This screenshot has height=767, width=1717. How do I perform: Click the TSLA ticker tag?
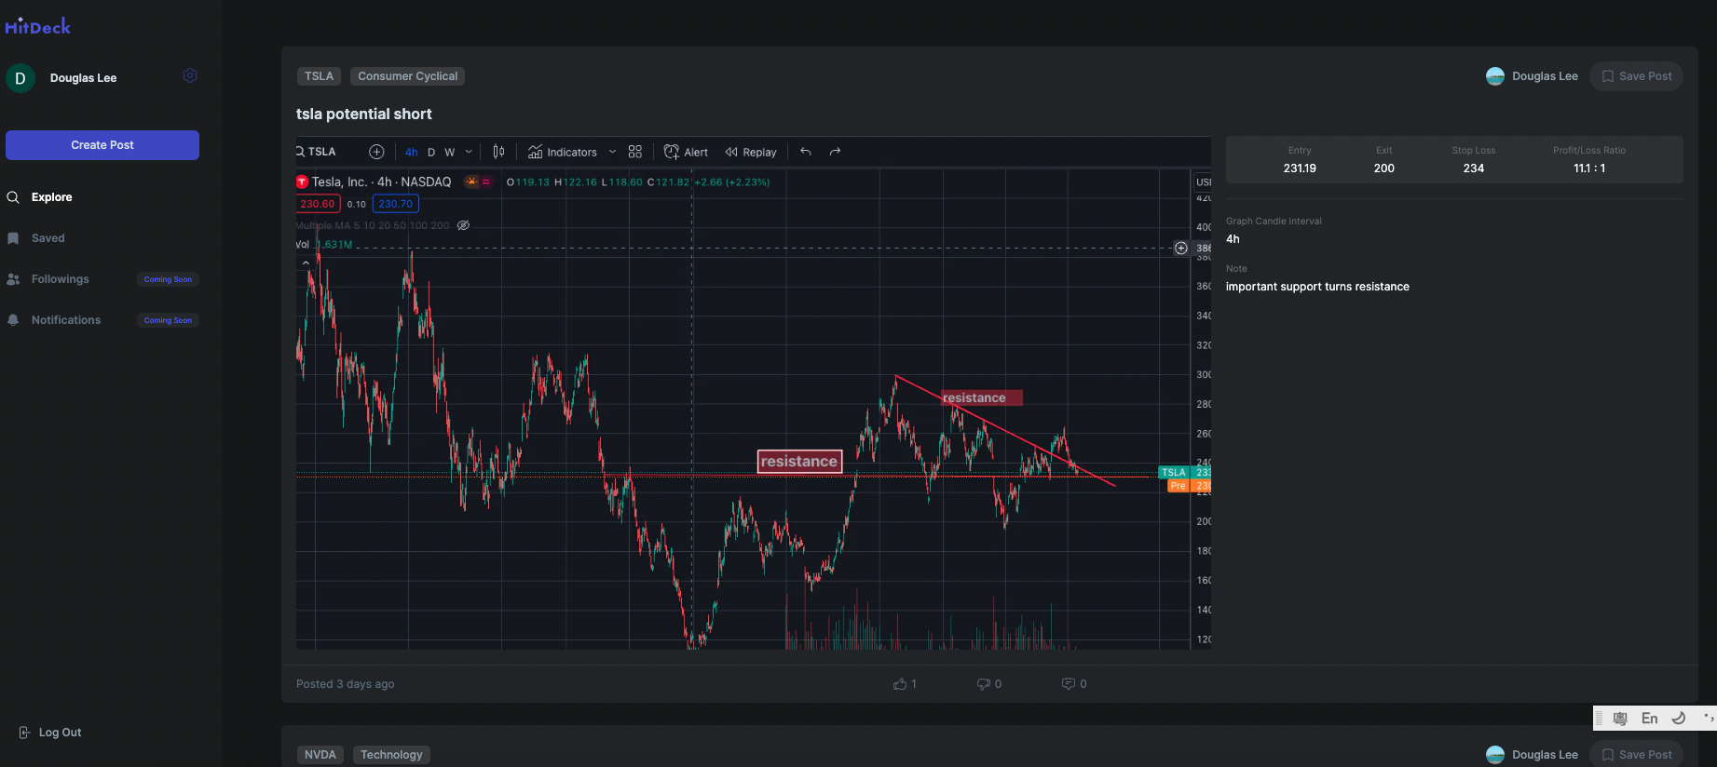tap(319, 76)
